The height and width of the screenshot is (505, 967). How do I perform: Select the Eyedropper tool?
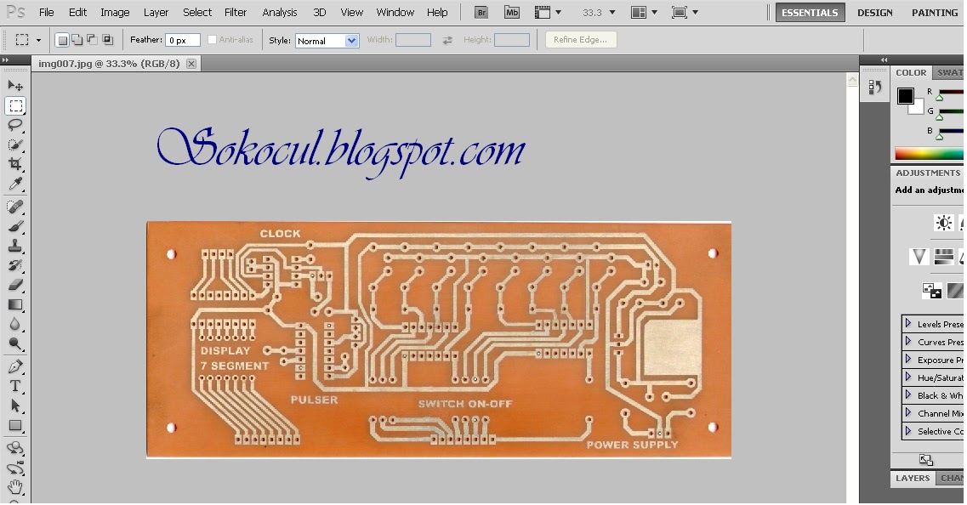(x=15, y=184)
